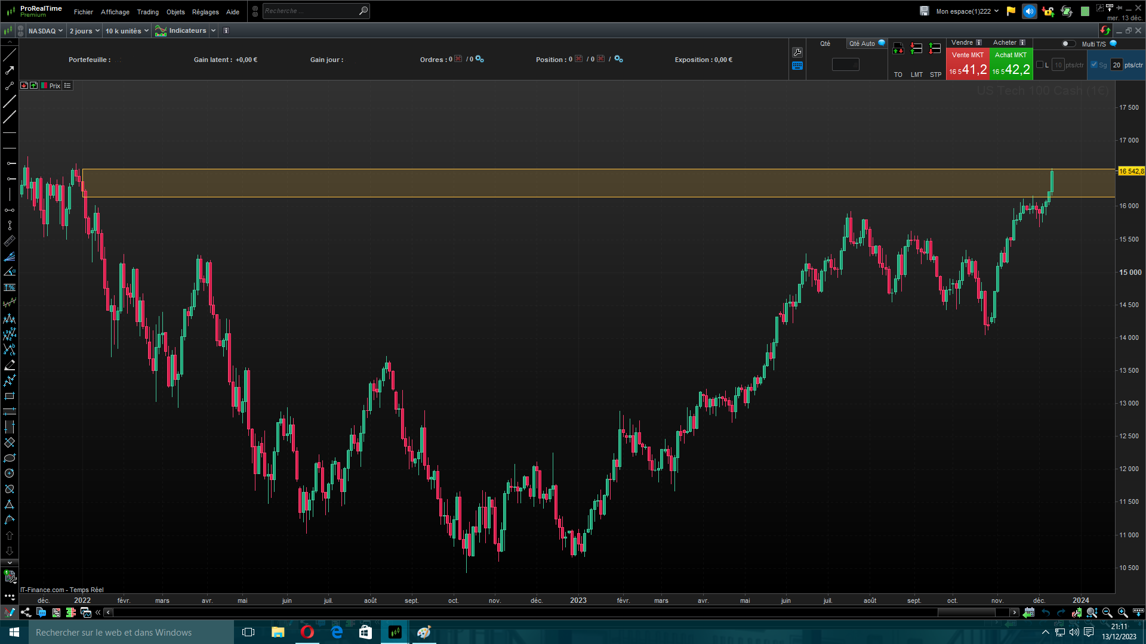This screenshot has height=644, width=1146.
Task: Select the Fibonacci retracement percent tool
Action: 10,287
